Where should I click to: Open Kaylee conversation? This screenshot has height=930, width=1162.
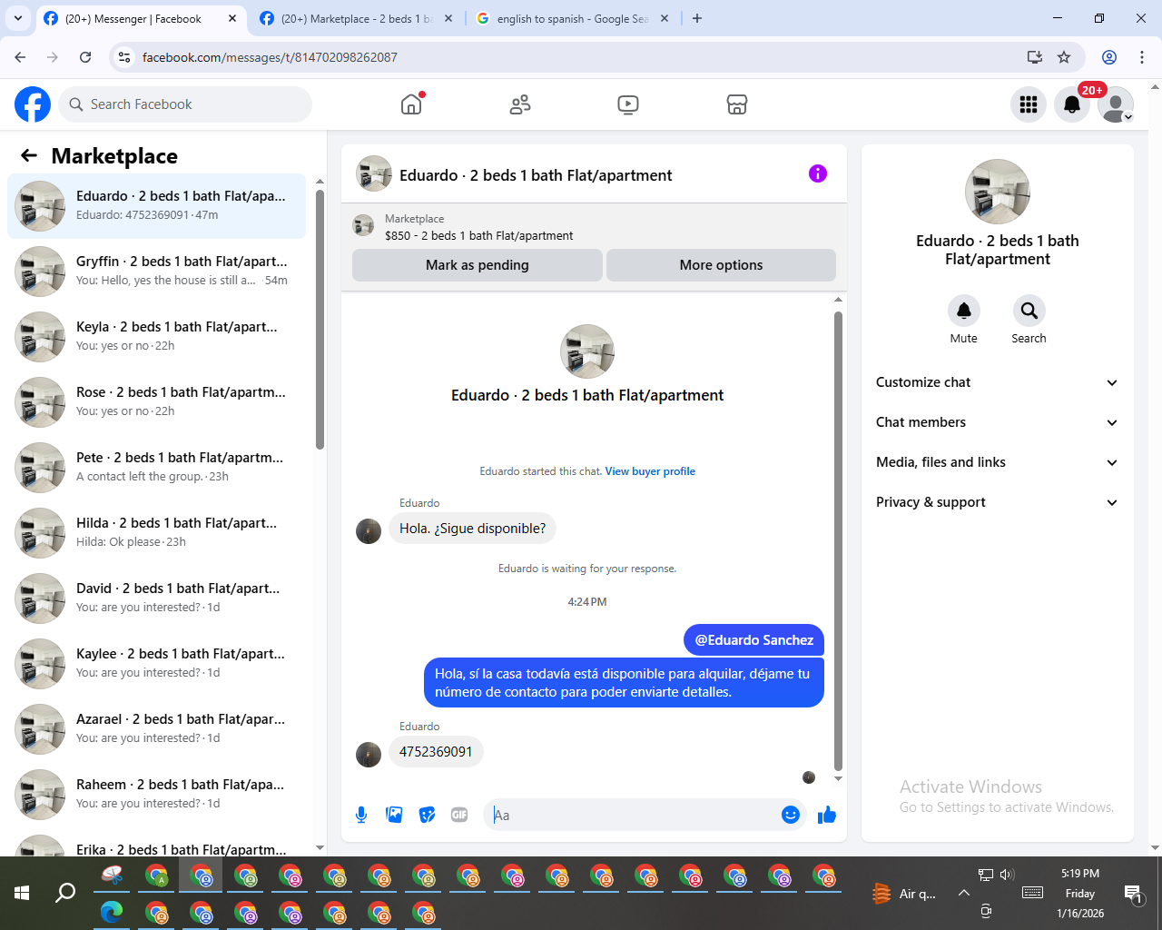[x=156, y=664]
